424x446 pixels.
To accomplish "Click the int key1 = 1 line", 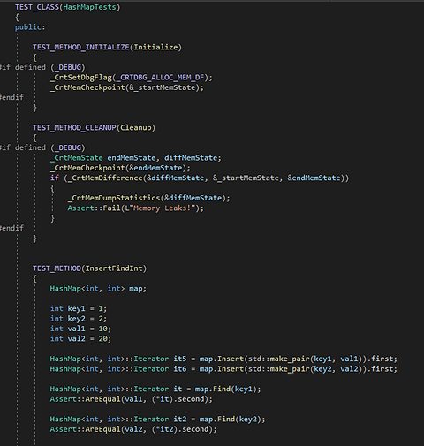I will click(79, 308).
